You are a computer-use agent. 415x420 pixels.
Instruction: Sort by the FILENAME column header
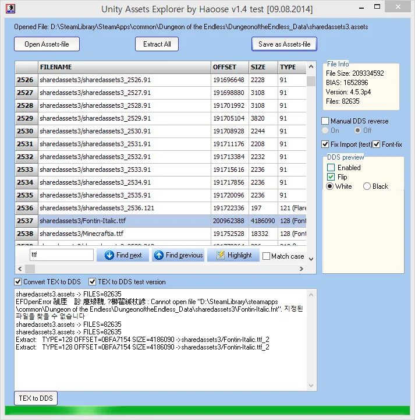pos(125,67)
